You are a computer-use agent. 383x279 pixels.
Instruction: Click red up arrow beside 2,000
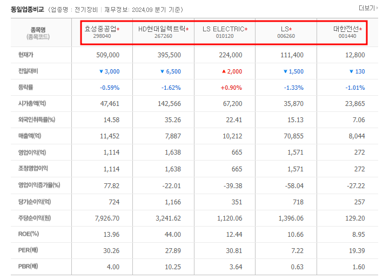(x=224, y=71)
